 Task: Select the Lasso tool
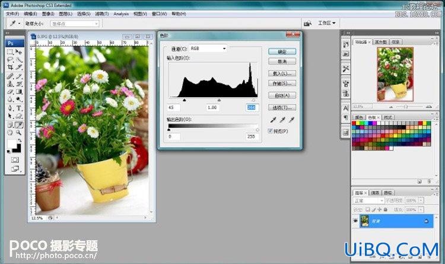(10, 59)
